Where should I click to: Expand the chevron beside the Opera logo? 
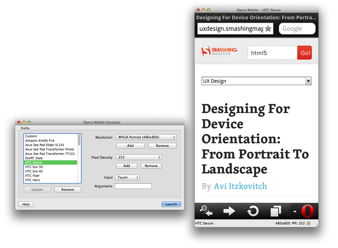tap(295, 211)
